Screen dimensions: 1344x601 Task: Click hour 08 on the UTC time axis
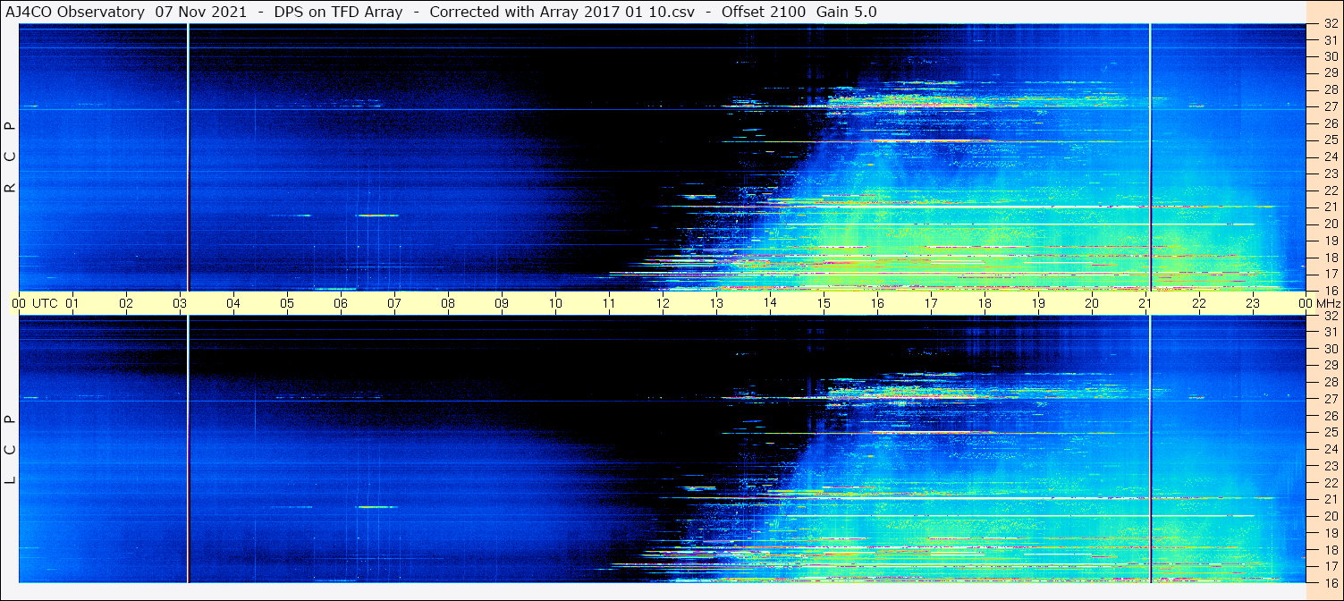coord(448,303)
